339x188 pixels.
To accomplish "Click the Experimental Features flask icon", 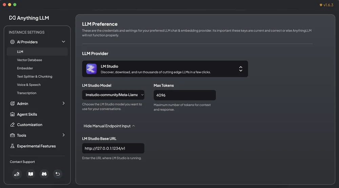I will tap(12, 146).
